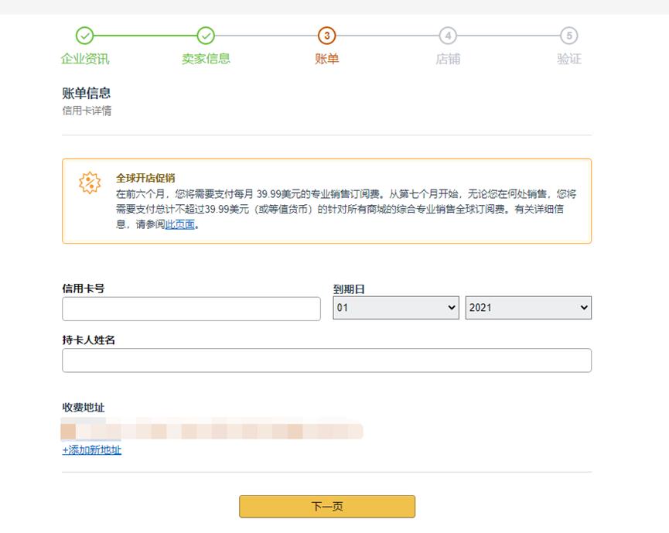Click the 持卡人姓名 input field
Image resolution: width=669 pixels, height=533 pixels.
click(x=325, y=360)
